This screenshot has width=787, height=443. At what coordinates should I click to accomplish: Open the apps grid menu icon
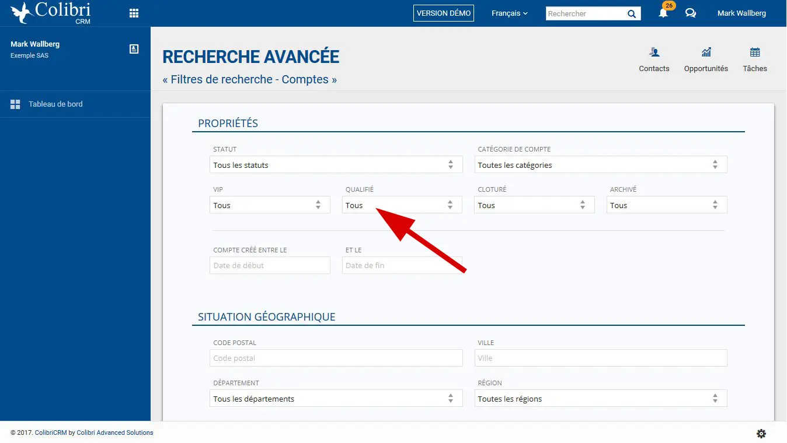click(134, 13)
